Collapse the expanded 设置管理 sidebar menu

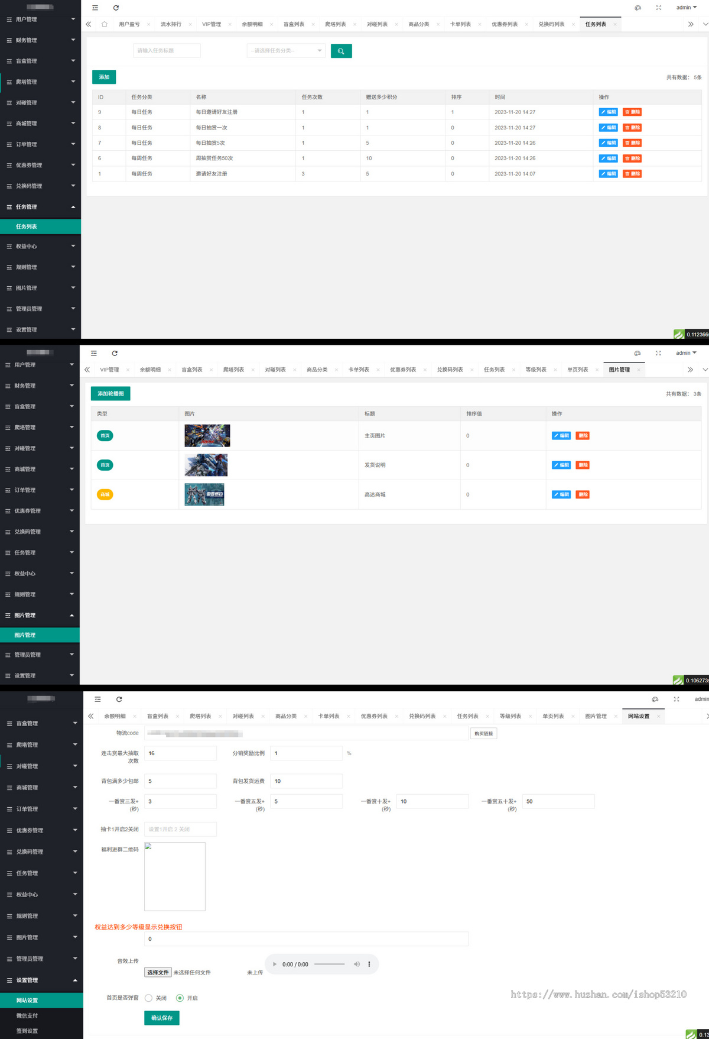coord(41,980)
